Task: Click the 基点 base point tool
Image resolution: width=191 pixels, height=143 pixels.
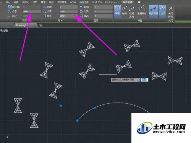Action: (x=124, y=10)
